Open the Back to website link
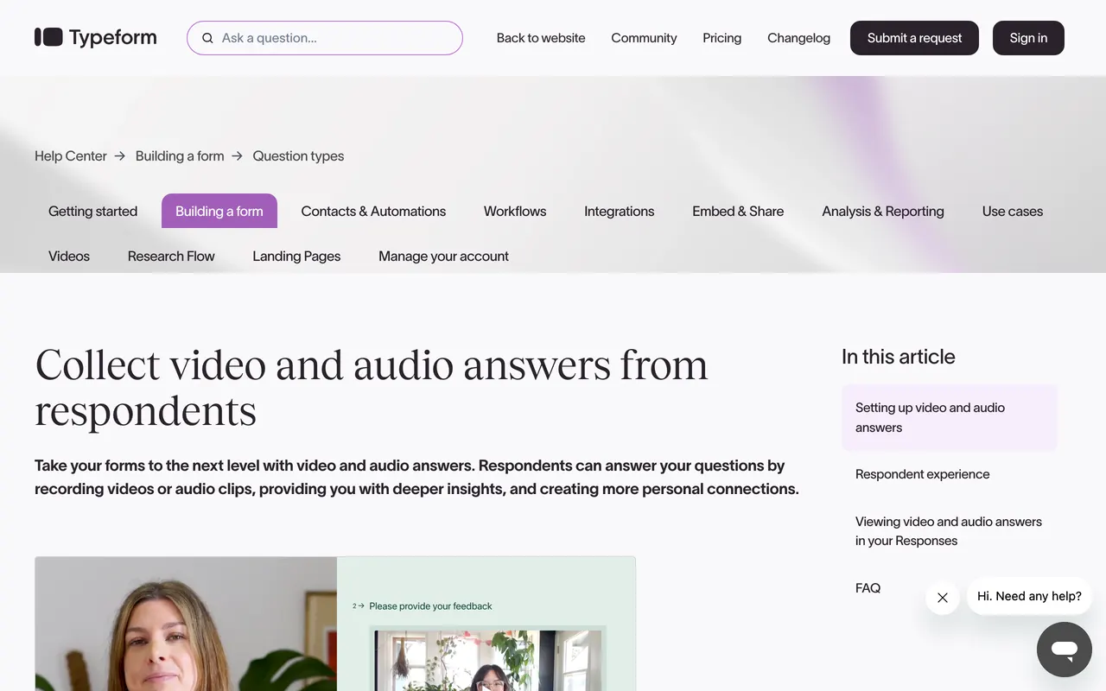1106x691 pixels. click(x=541, y=38)
